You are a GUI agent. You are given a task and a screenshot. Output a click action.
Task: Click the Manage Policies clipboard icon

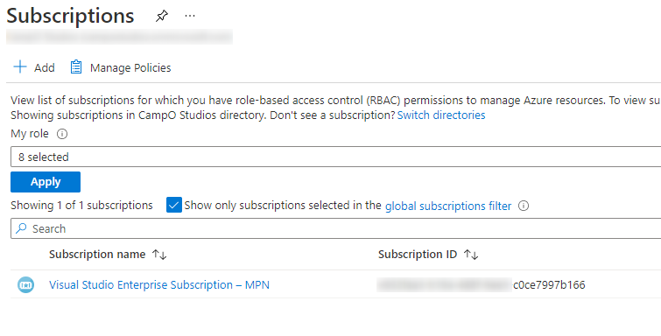click(x=76, y=67)
